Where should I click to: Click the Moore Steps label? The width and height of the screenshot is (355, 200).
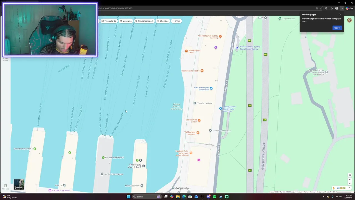209,144
